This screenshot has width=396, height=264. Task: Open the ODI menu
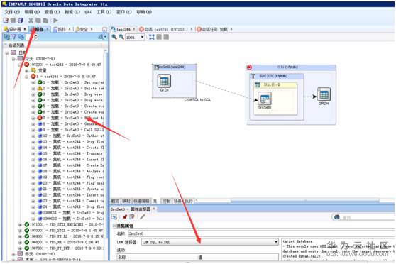click(88, 12)
